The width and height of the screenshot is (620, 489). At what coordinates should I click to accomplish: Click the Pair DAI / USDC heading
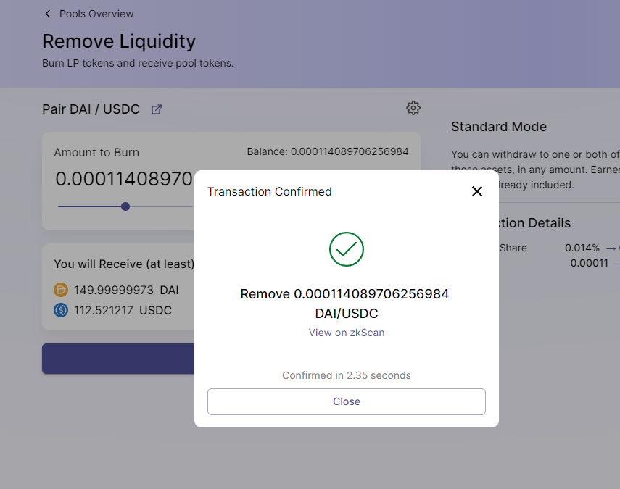(x=91, y=109)
